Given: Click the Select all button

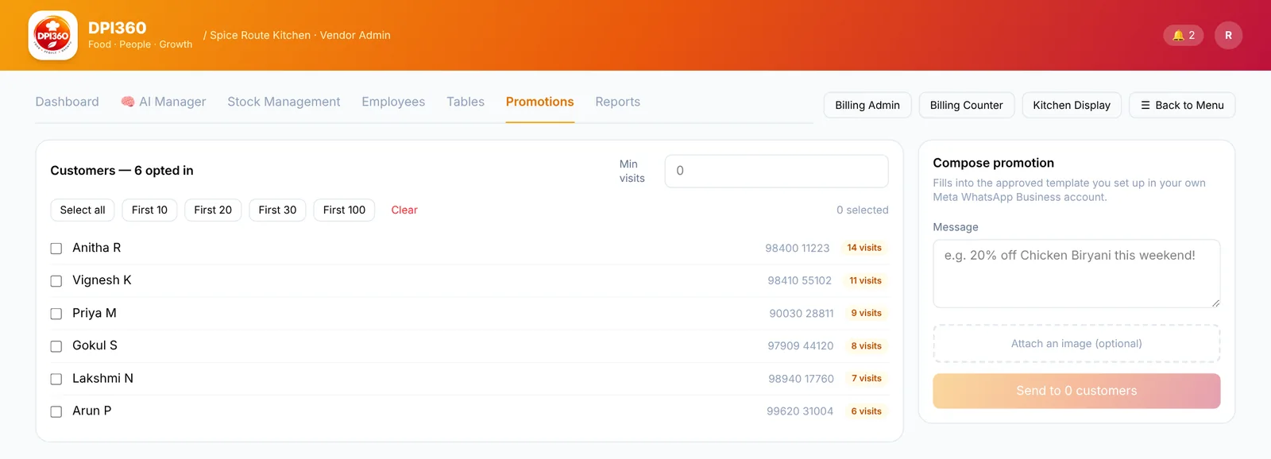Looking at the screenshot, I should [x=83, y=210].
